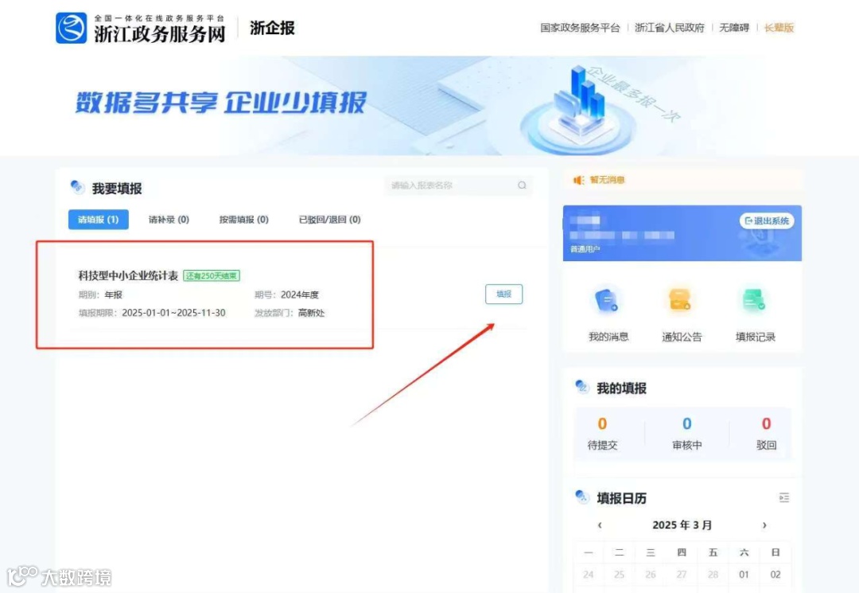The image size is (859, 593).
Task: Open the 填报记录 records icon
Action: (754, 301)
